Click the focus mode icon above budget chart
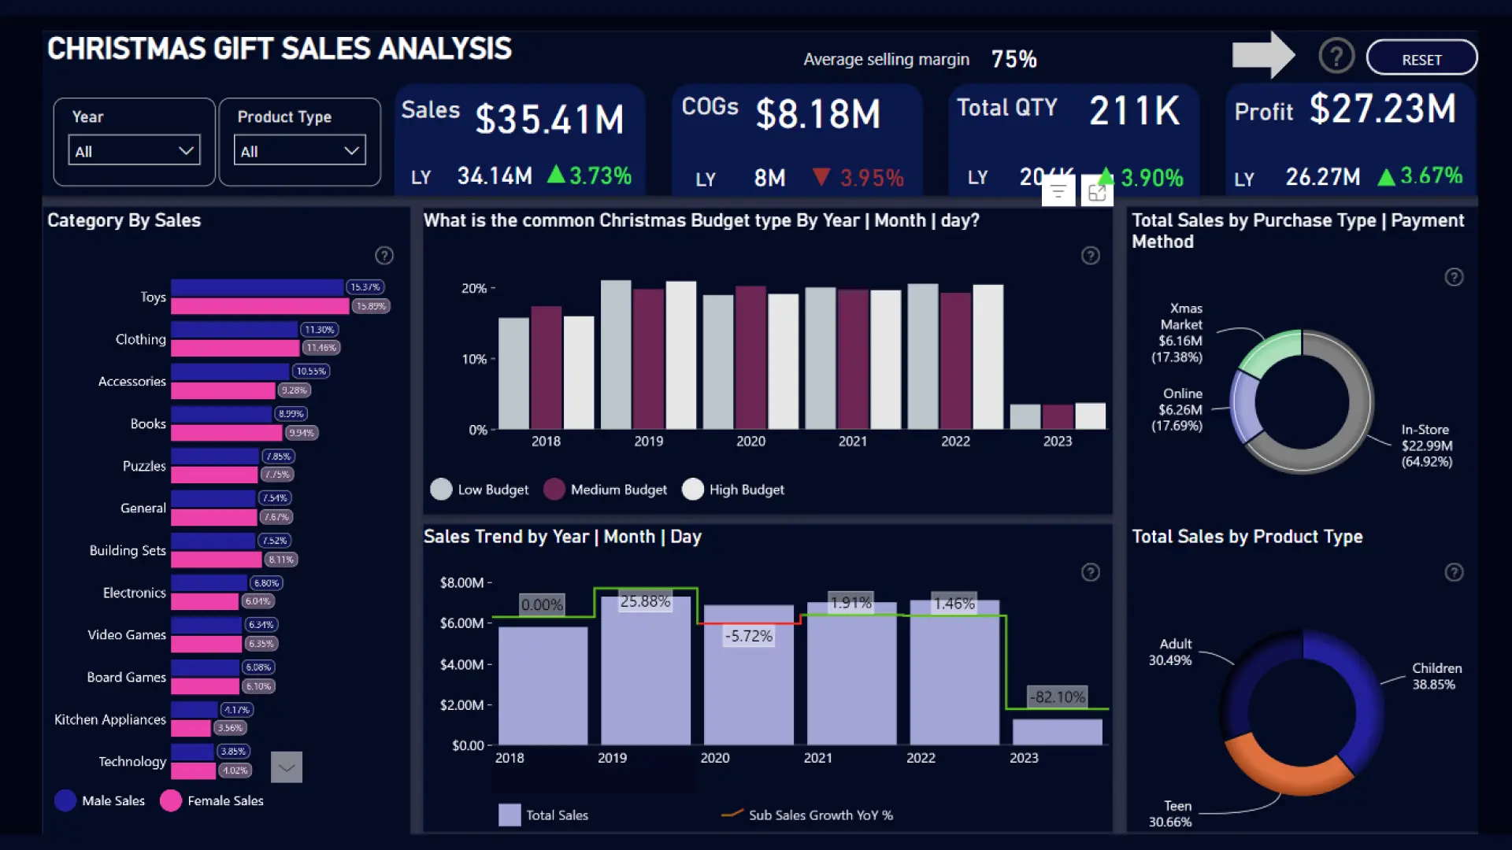1512x850 pixels. tap(1097, 191)
